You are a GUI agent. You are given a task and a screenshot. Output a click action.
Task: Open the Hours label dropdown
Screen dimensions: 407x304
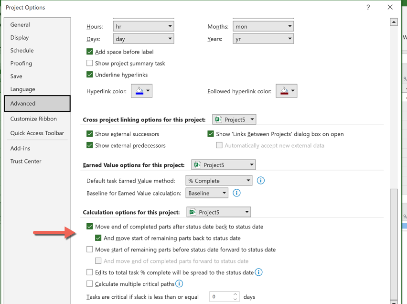(143, 26)
